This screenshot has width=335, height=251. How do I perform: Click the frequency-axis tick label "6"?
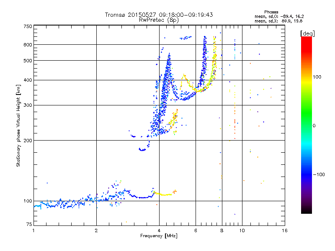point(196,231)
